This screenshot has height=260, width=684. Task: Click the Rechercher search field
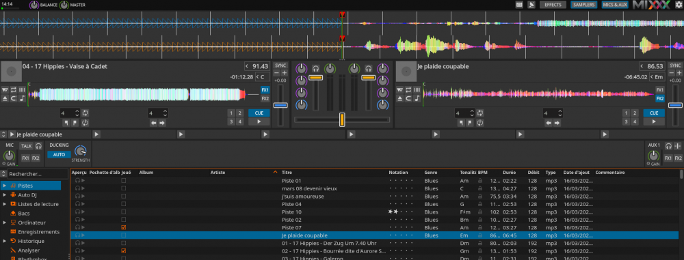tap(38, 174)
